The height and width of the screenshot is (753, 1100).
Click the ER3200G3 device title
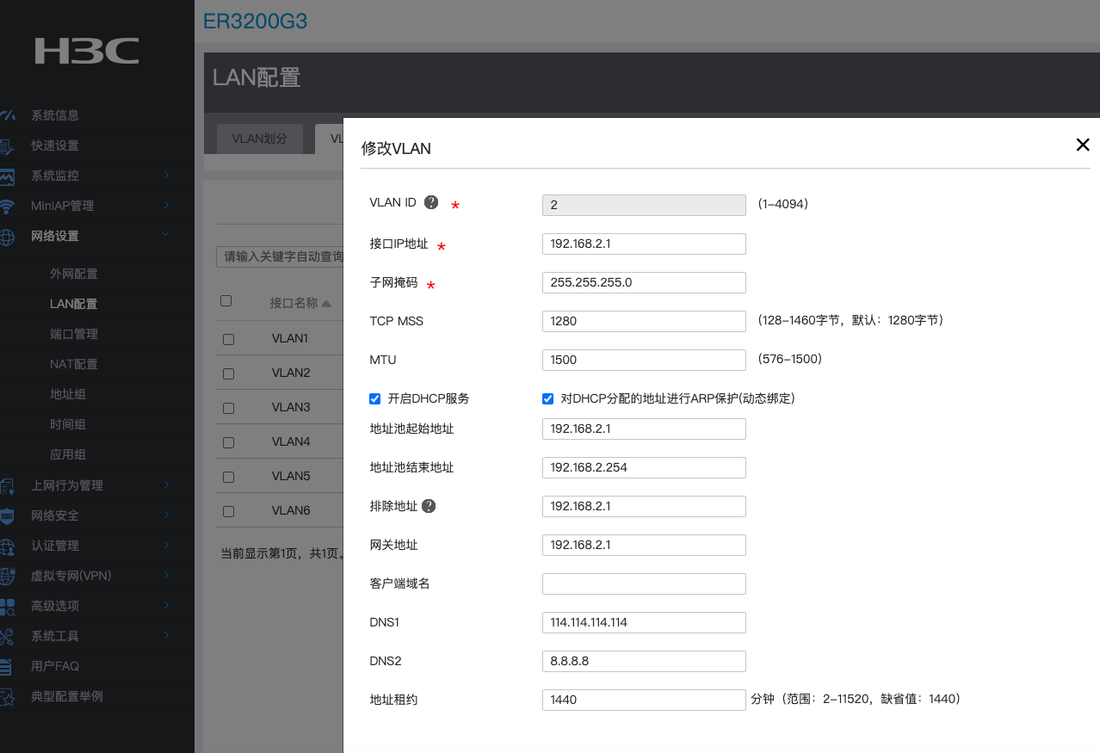(256, 22)
